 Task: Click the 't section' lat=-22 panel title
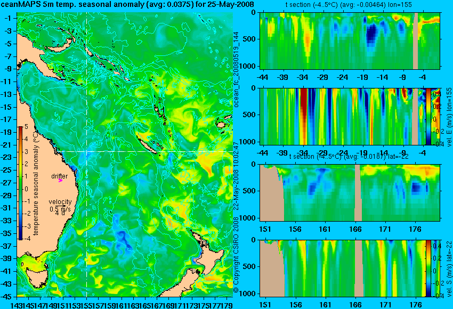349,157
